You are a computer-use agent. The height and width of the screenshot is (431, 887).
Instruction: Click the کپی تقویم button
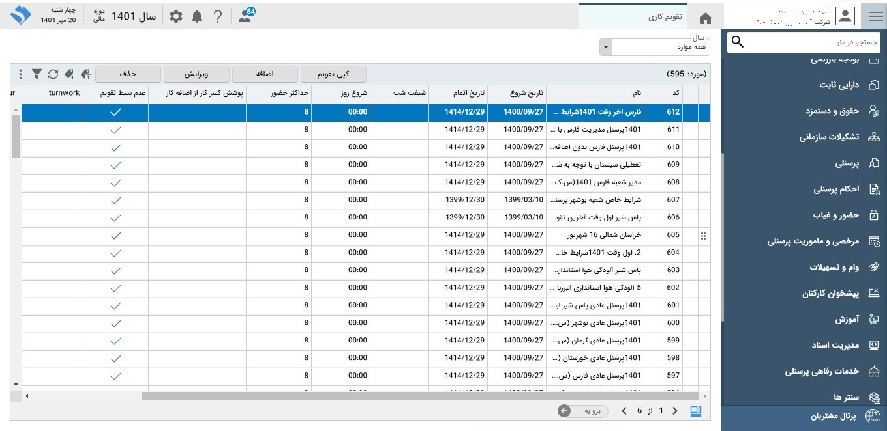click(x=333, y=74)
